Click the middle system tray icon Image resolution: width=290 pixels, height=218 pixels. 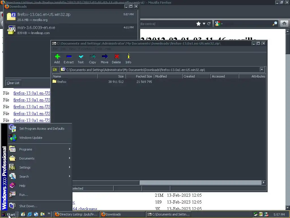pos(261,214)
